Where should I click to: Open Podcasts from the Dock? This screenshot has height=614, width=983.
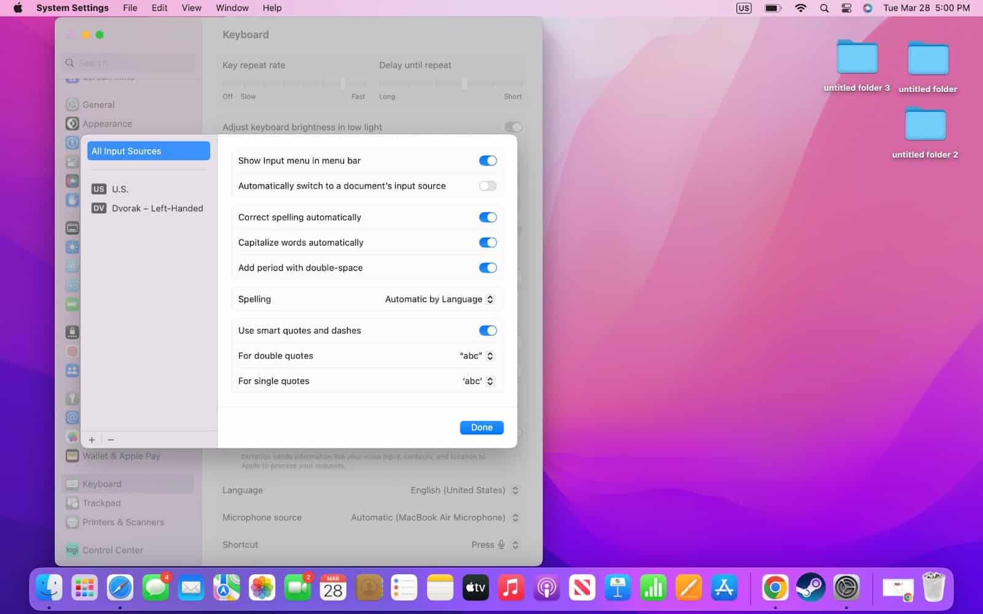click(x=546, y=588)
